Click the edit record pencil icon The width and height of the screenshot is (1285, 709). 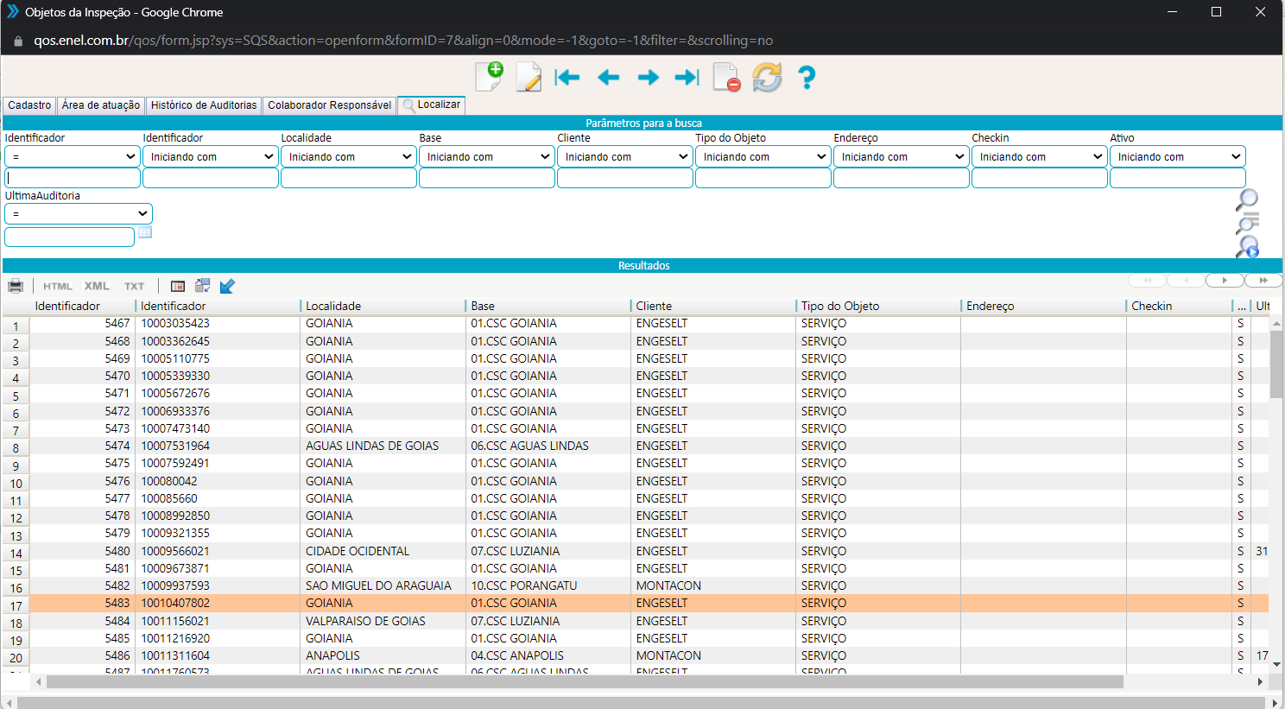click(x=528, y=77)
